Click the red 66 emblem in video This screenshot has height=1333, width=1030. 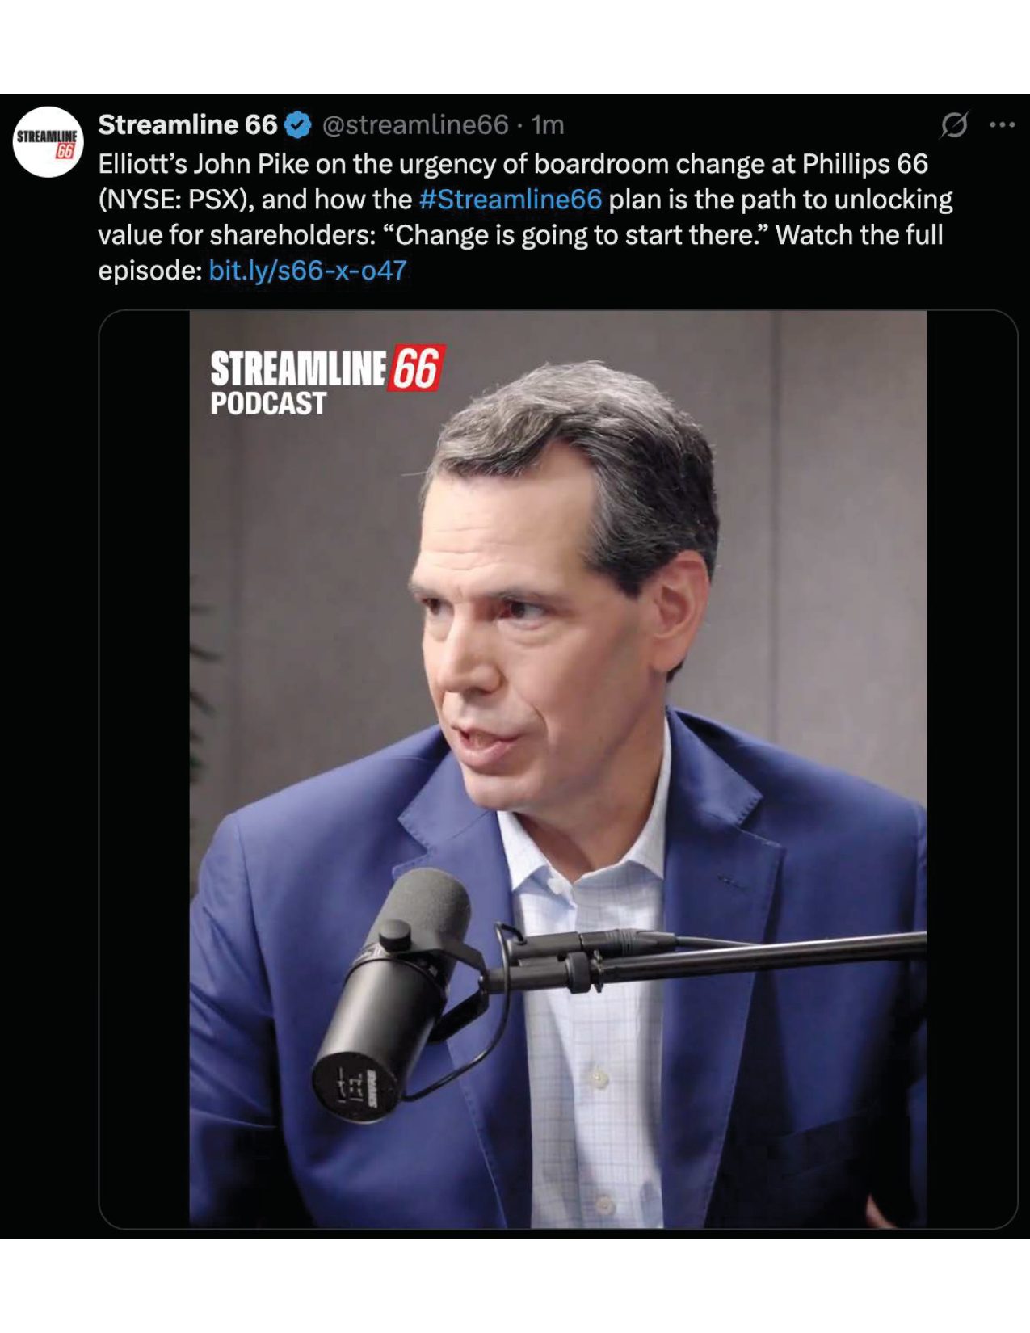(417, 368)
